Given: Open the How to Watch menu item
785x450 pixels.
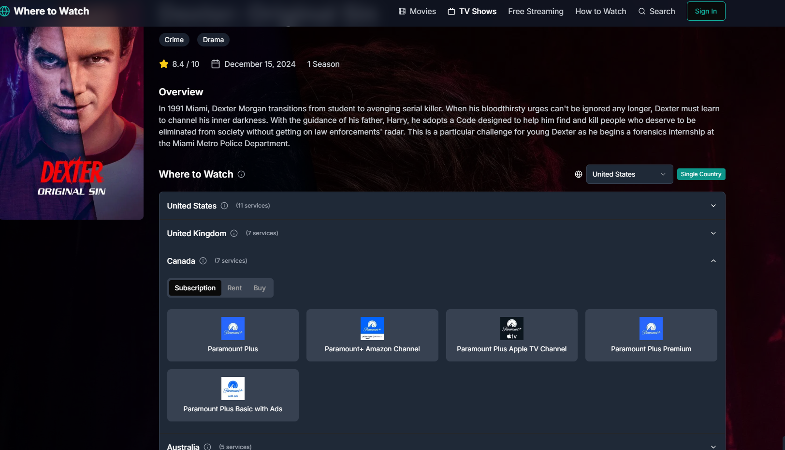Looking at the screenshot, I should (600, 11).
